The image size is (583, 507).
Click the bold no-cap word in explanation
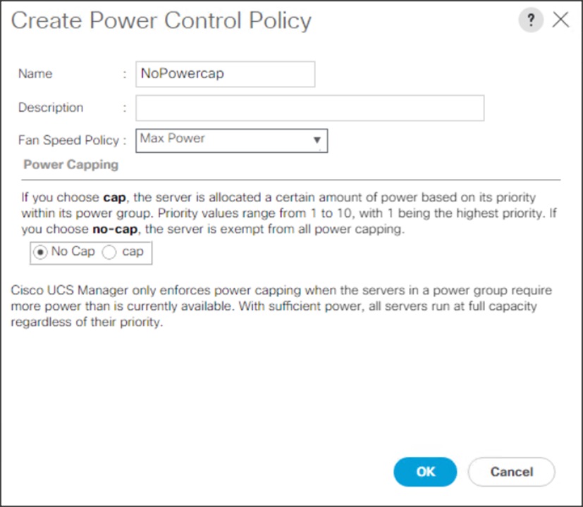point(114,230)
